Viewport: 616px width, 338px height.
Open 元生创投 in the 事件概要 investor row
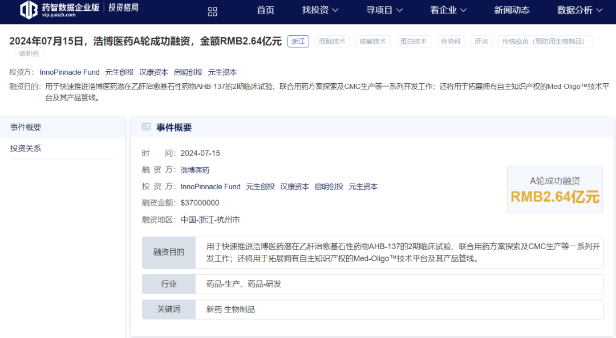pos(261,186)
